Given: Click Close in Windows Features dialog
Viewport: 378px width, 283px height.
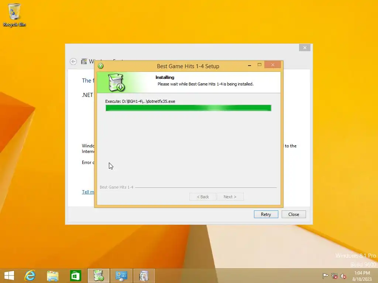Looking at the screenshot, I should point(293,214).
